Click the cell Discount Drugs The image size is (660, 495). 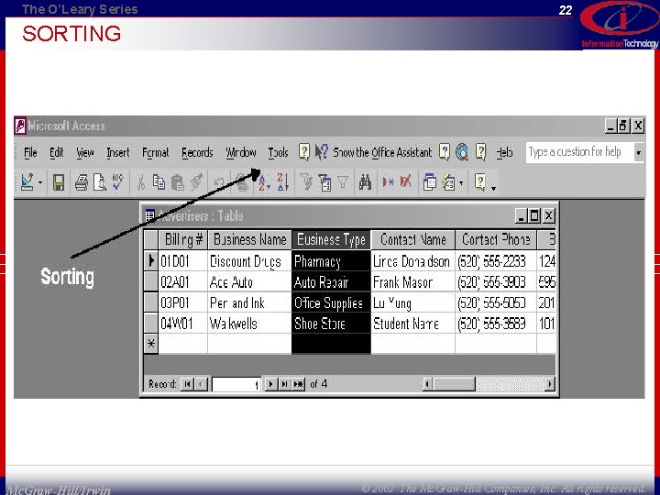coord(249,261)
